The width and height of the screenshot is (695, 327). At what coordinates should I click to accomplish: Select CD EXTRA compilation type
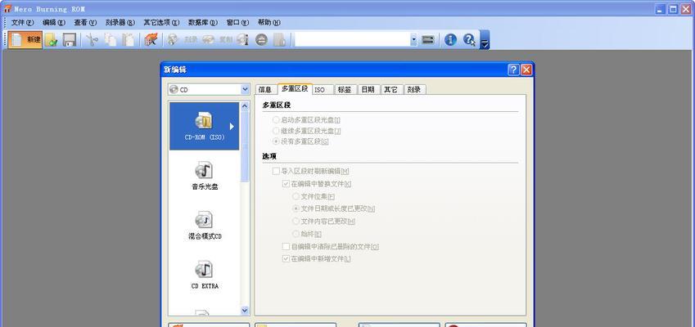coord(205,275)
